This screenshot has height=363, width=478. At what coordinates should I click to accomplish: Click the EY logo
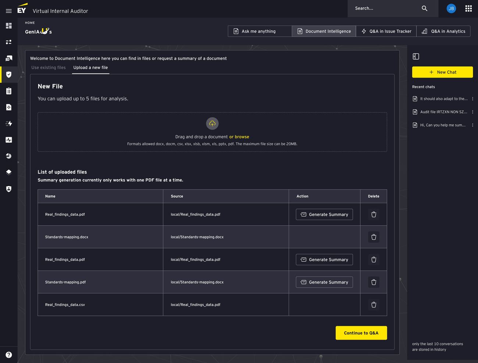click(22, 9)
